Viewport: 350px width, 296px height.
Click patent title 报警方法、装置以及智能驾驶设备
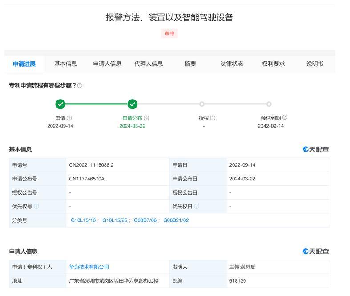click(x=169, y=17)
